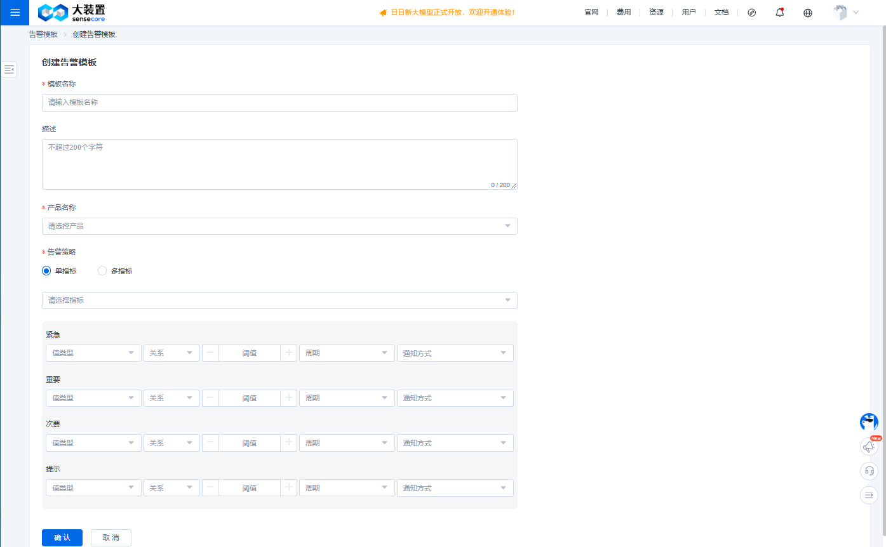886x547 pixels.
Task: Go to 告警模板 breadcrumb link
Action: point(43,34)
